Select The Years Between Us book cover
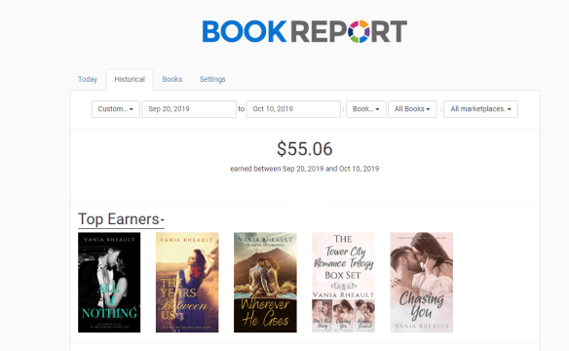This screenshot has height=351, width=569. (x=187, y=283)
